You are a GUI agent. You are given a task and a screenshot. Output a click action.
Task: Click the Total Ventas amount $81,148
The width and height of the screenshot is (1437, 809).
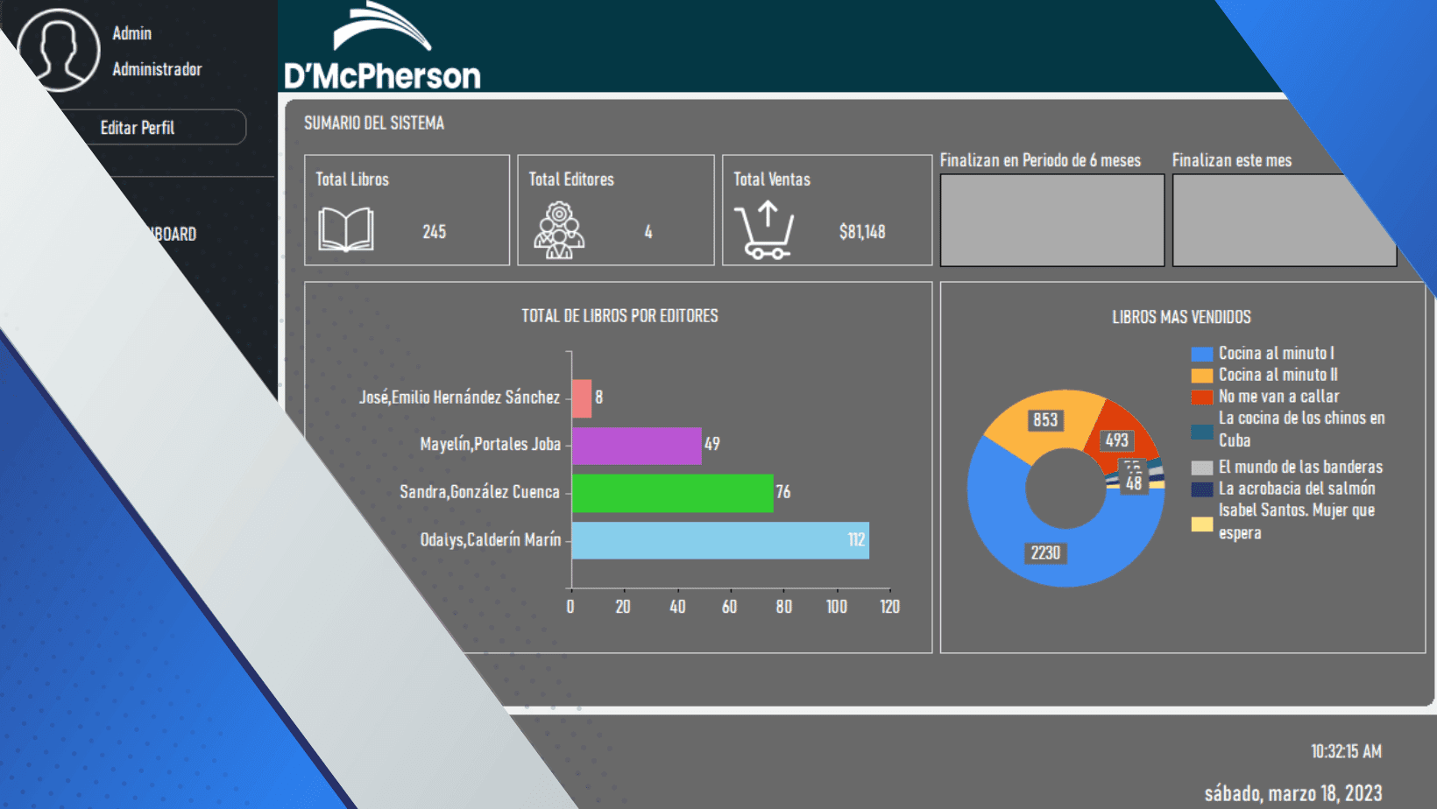click(862, 232)
